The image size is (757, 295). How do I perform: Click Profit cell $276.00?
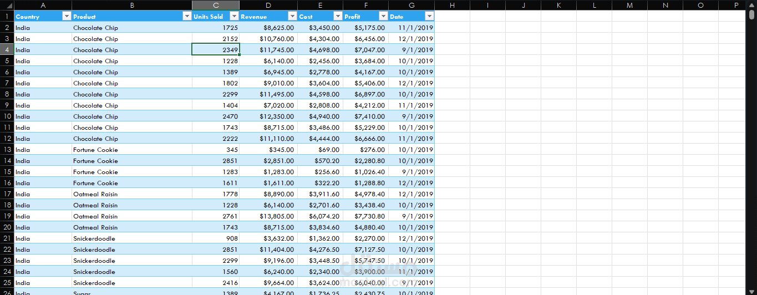pyautogui.click(x=365, y=149)
